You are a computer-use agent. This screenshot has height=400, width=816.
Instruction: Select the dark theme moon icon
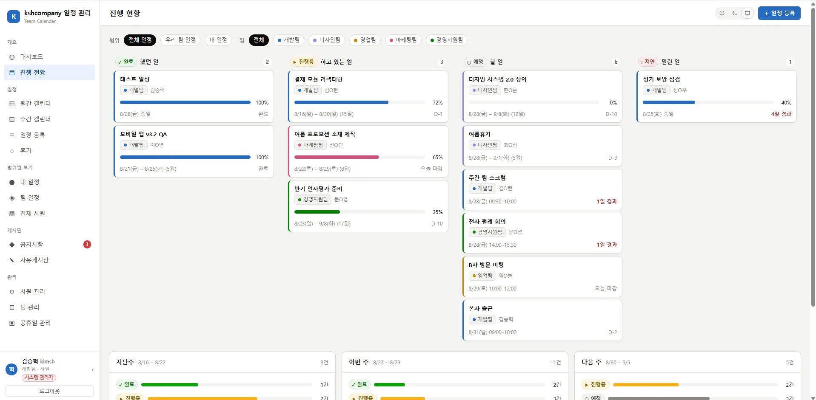tap(735, 13)
